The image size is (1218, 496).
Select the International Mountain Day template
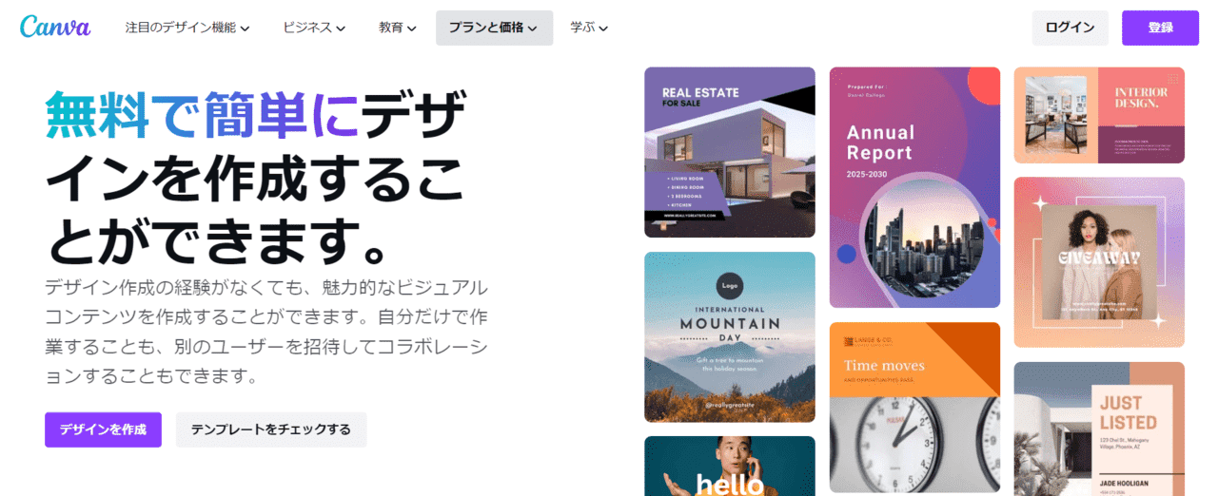click(x=730, y=336)
